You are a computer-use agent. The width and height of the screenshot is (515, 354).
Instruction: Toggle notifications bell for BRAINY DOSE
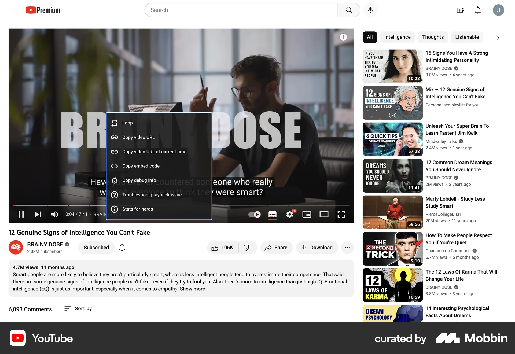(x=122, y=248)
